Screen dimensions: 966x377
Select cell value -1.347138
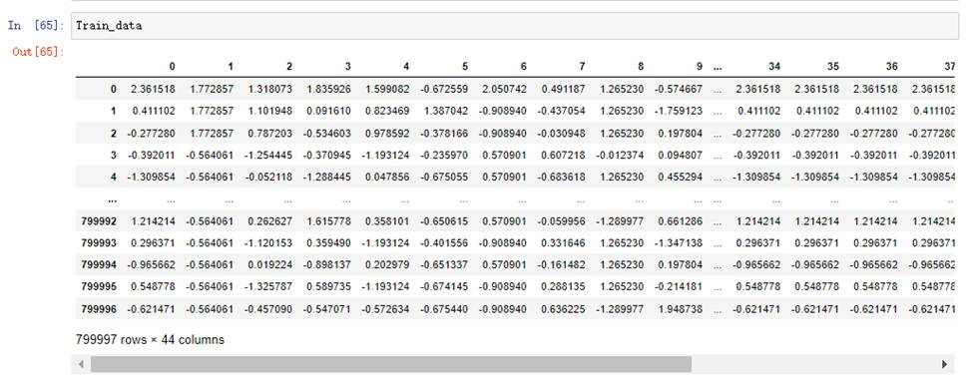(x=678, y=244)
